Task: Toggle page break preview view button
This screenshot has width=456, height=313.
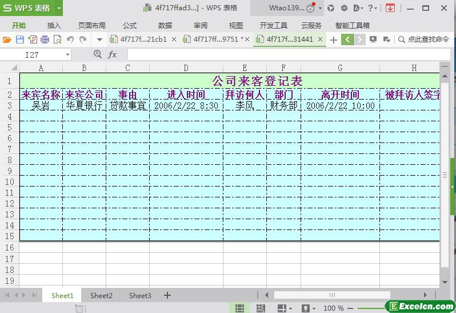Action: [261, 308]
